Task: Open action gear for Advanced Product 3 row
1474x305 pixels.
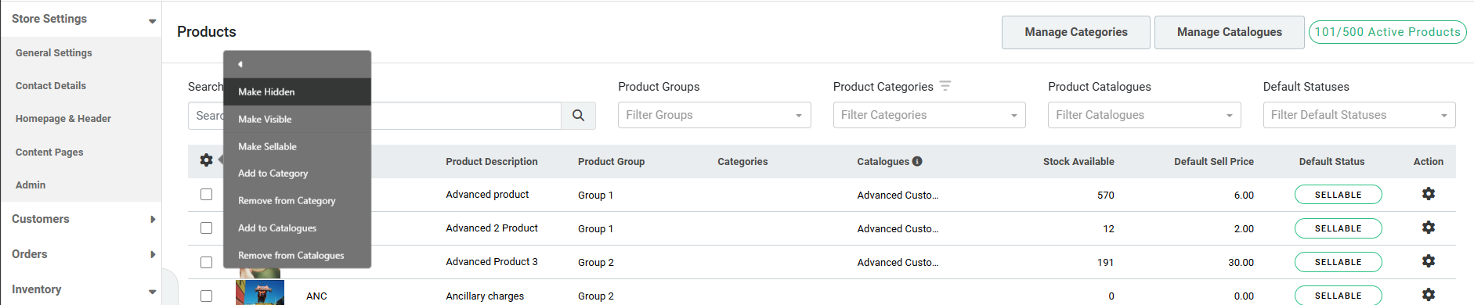Action: coord(1428,261)
